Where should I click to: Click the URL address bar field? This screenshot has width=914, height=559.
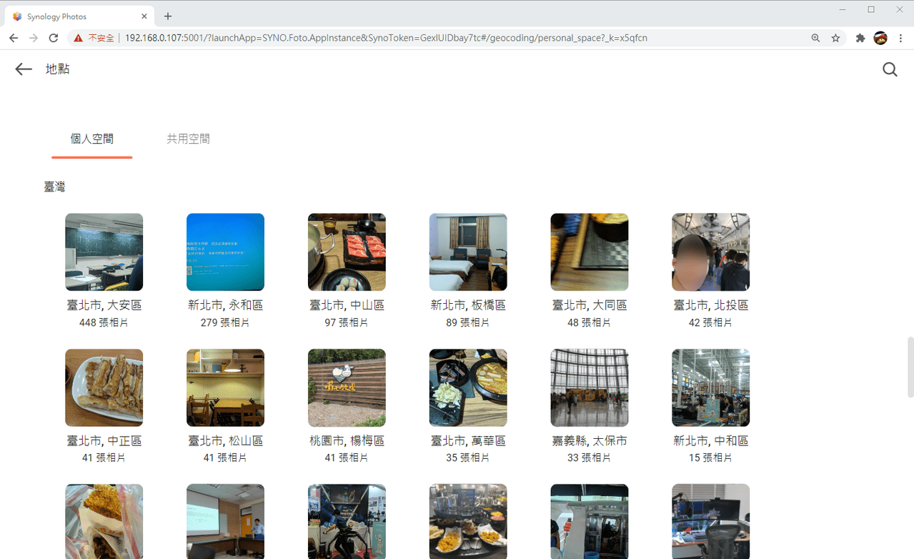(x=457, y=38)
